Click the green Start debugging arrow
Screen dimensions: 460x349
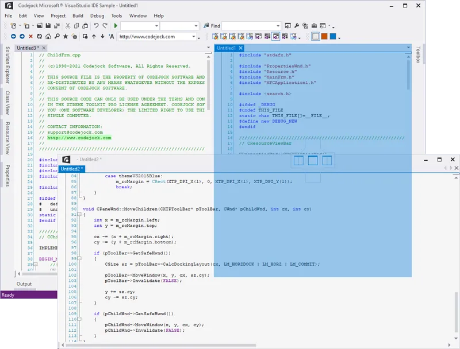pyautogui.click(x=116, y=26)
